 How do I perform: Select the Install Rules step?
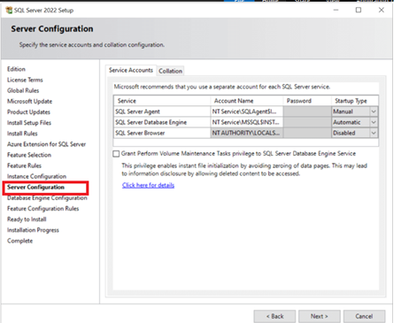coord(22,134)
